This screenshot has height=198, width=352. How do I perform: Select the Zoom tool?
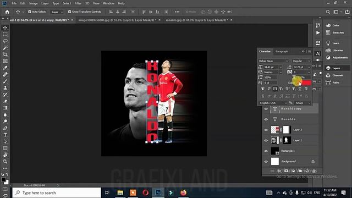(x=5, y=161)
